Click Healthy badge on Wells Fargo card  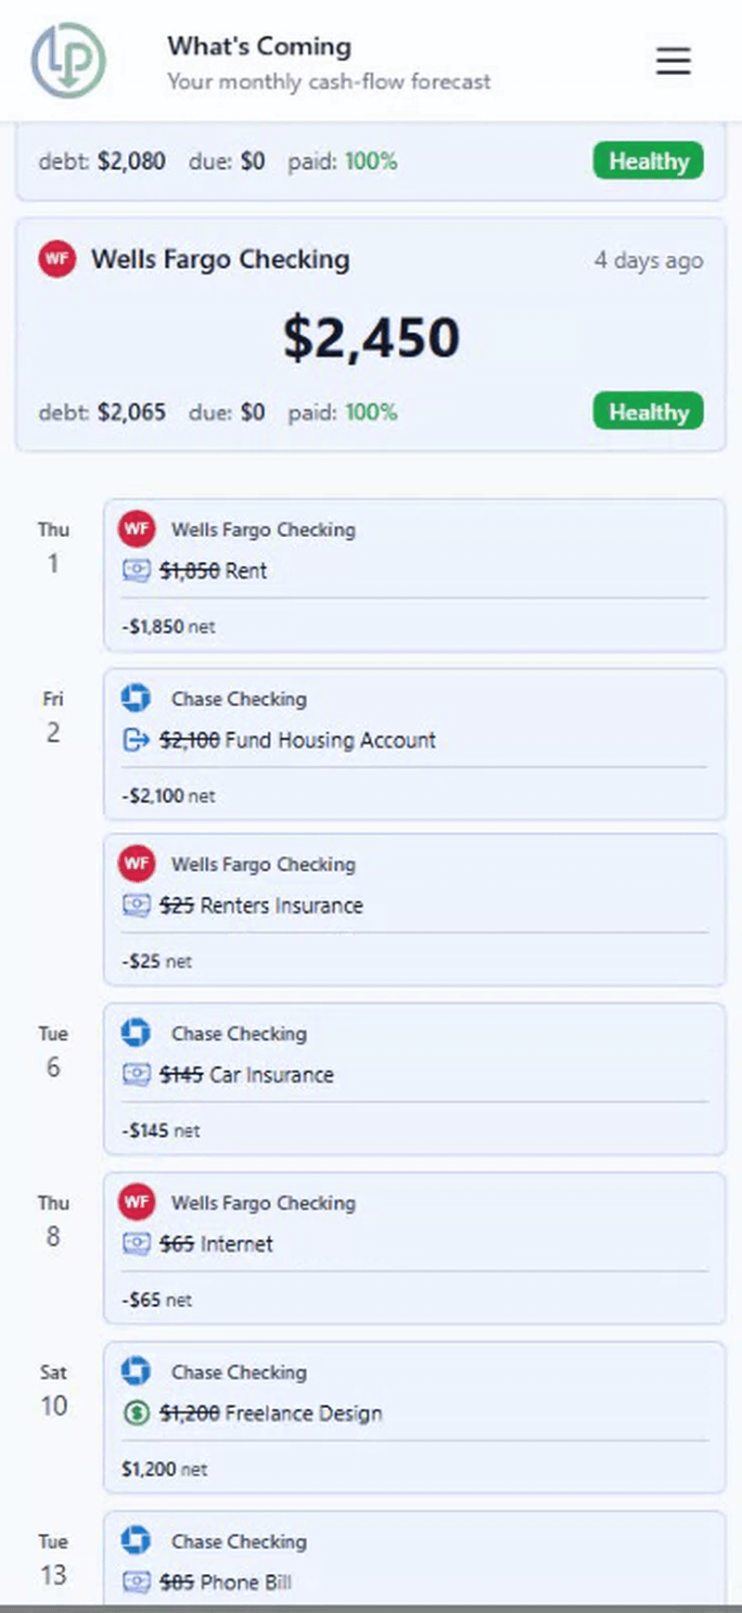647,412
